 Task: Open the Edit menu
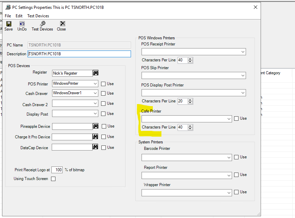[19, 16]
